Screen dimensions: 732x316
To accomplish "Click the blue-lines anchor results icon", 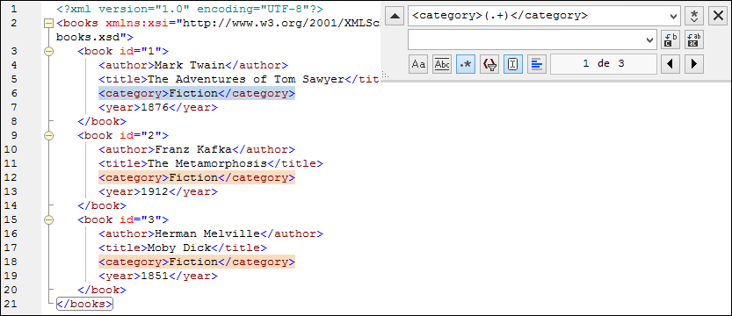I will (537, 64).
